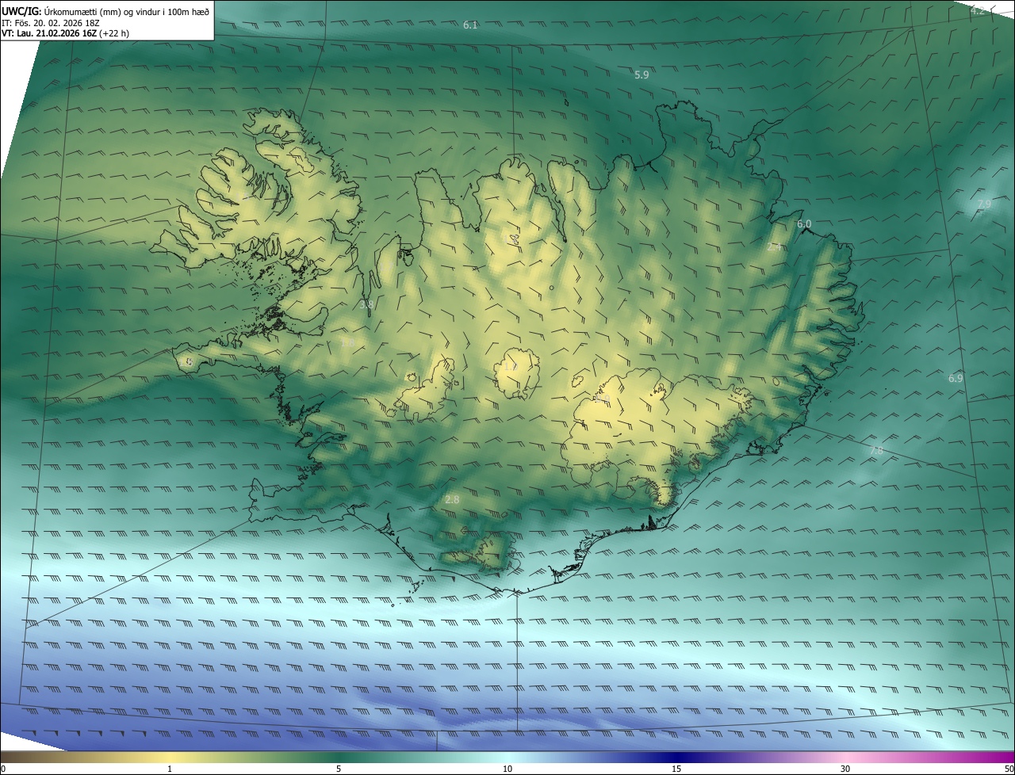1015x775 pixels.
Task: Click the 0 tick label on the color scale
Action: [x=3, y=769]
